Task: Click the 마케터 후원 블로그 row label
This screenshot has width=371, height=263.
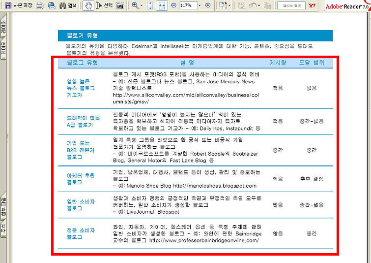Action: click(81, 179)
